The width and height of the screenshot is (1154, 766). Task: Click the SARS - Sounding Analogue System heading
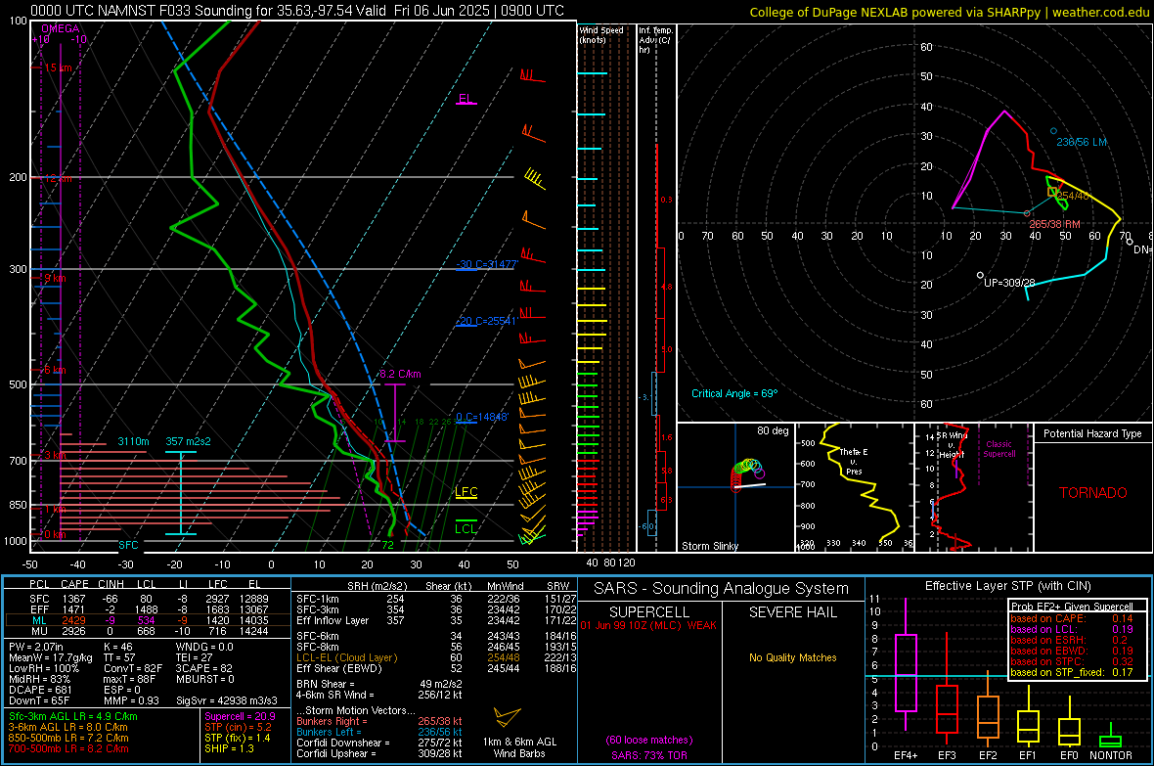722,589
